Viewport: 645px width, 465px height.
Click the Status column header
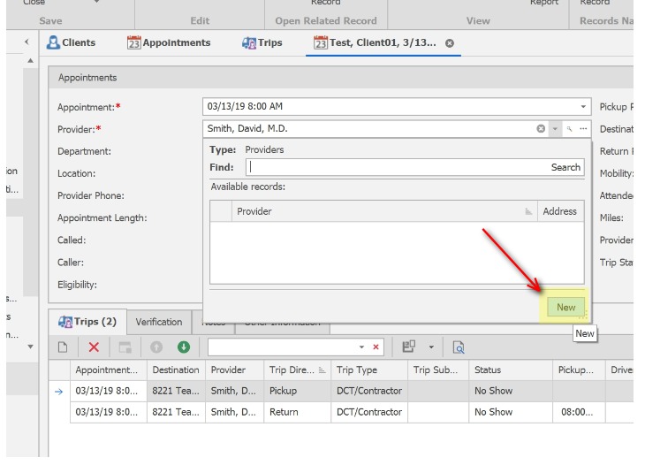tap(511, 370)
